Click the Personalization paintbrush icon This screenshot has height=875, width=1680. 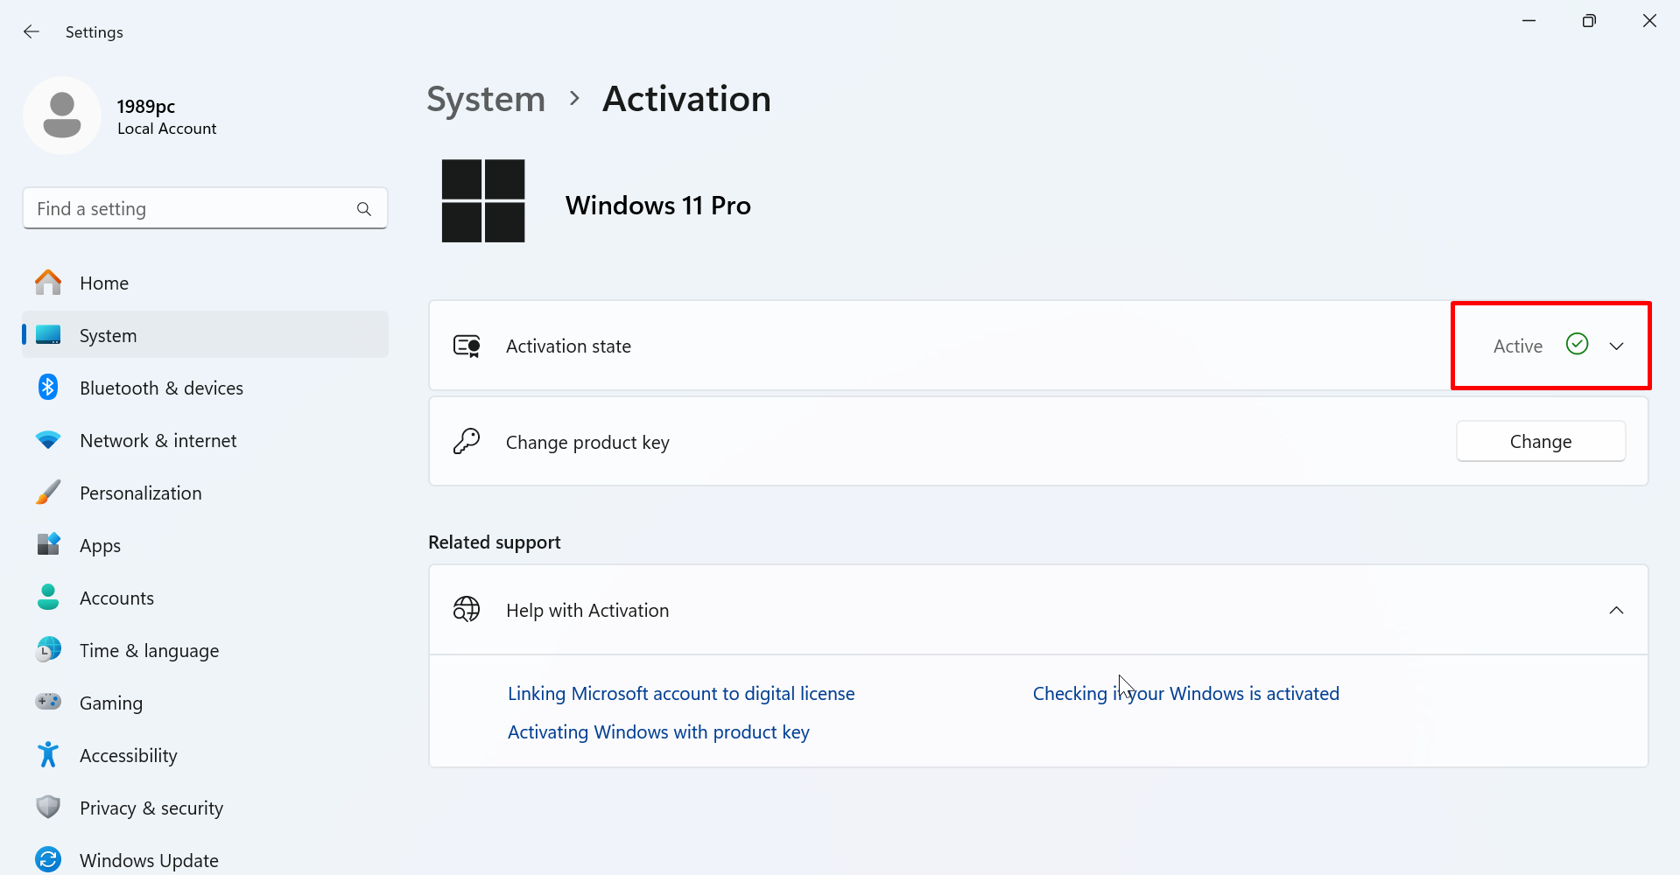[48, 493]
